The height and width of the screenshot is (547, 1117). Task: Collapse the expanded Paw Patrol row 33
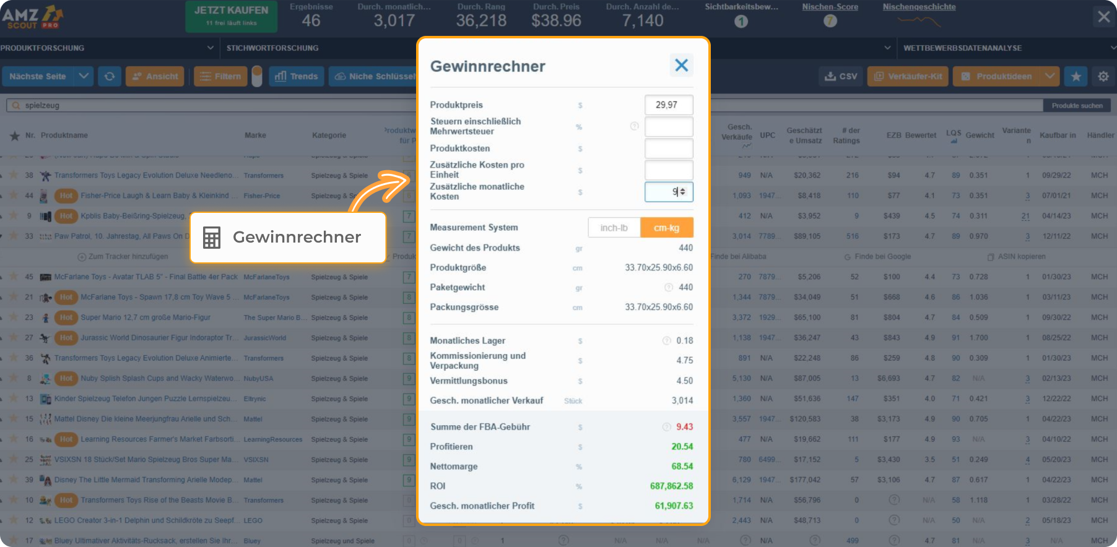2,236
